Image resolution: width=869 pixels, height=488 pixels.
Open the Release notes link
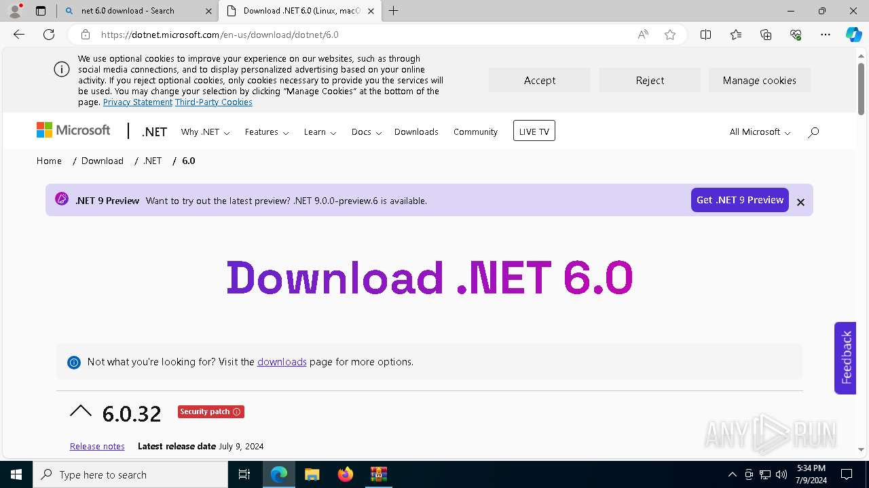click(97, 447)
